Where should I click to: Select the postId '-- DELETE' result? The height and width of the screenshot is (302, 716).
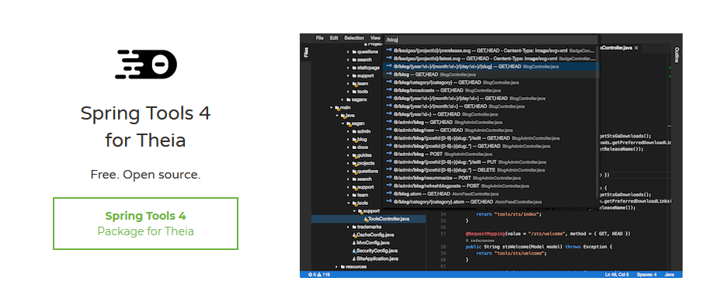click(x=491, y=170)
